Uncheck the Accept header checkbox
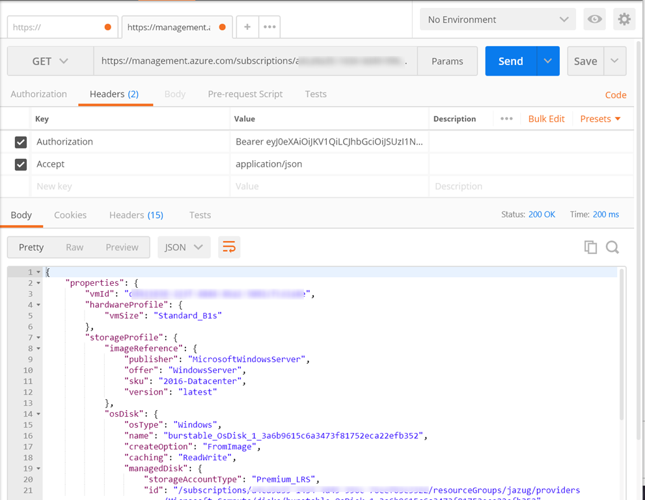 tap(21, 165)
